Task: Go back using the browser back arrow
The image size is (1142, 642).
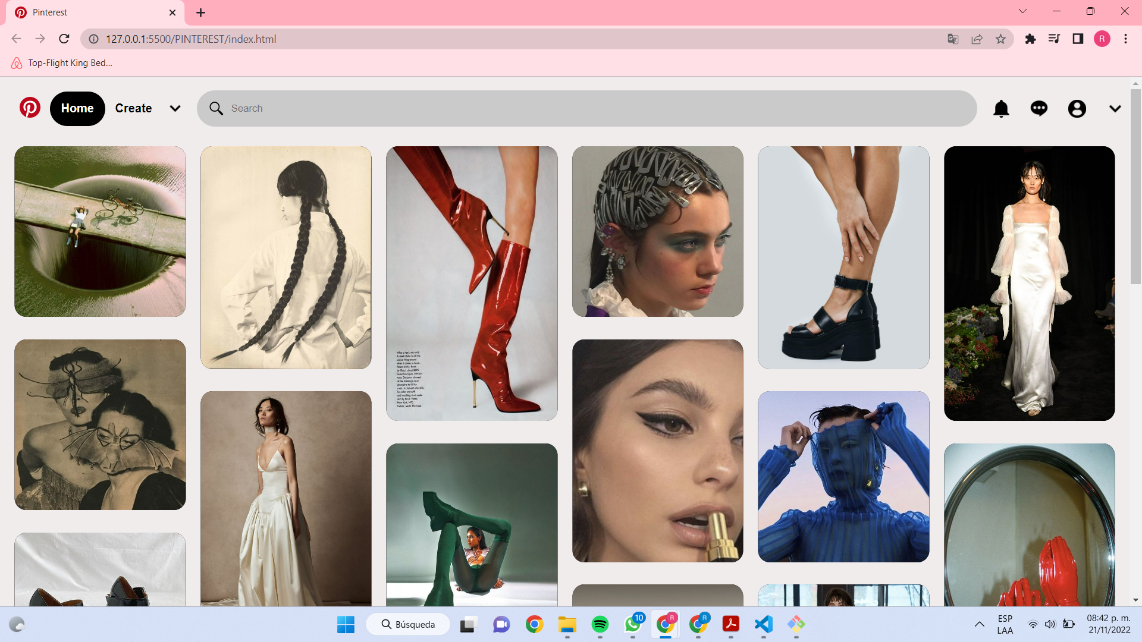Action: click(16, 39)
